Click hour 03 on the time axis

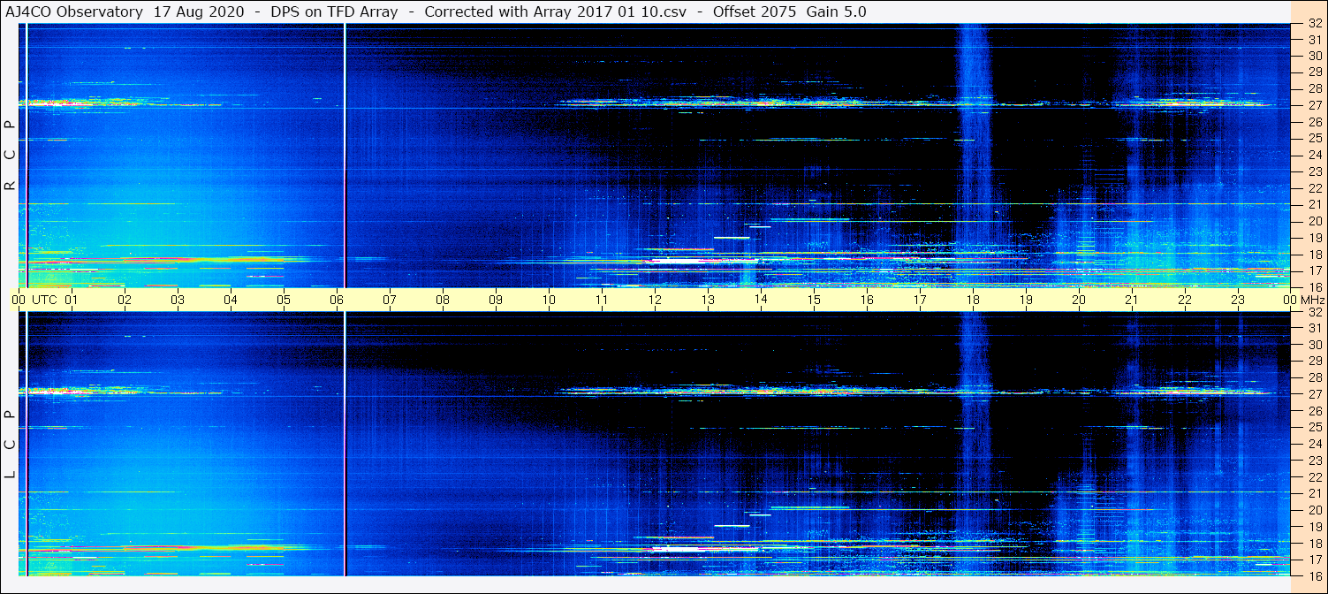click(178, 300)
